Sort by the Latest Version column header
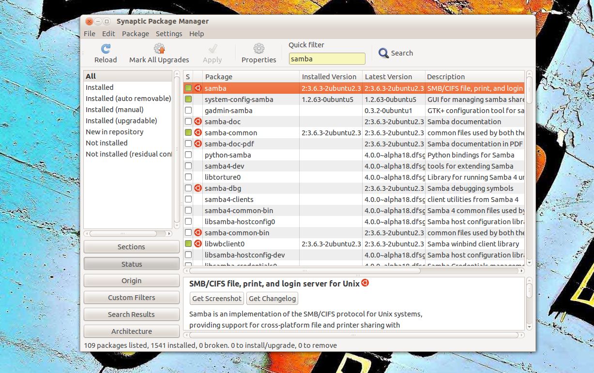594x373 pixels. (388, 77)
